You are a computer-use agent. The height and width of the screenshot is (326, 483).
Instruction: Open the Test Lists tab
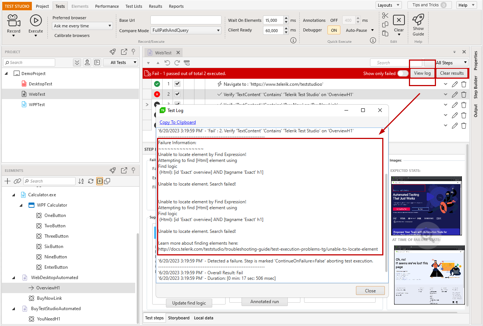(x=134, y=6)
